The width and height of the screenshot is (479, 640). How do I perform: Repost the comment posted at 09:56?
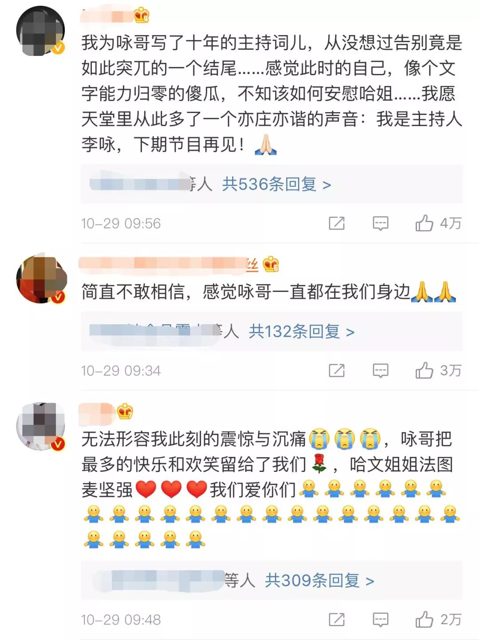click(337, 223)
